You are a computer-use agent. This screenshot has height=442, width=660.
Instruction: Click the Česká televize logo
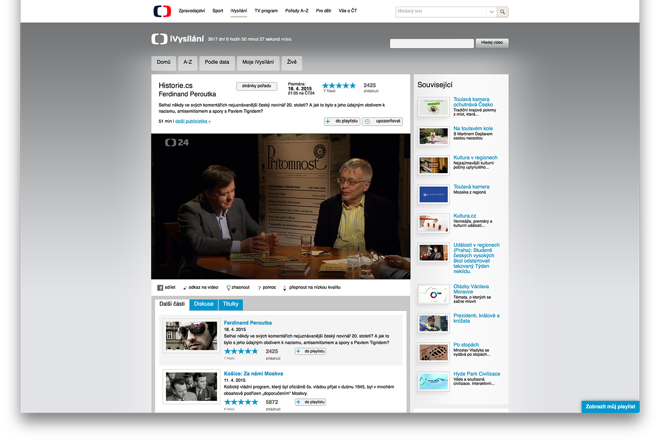(x=162, y=11)
